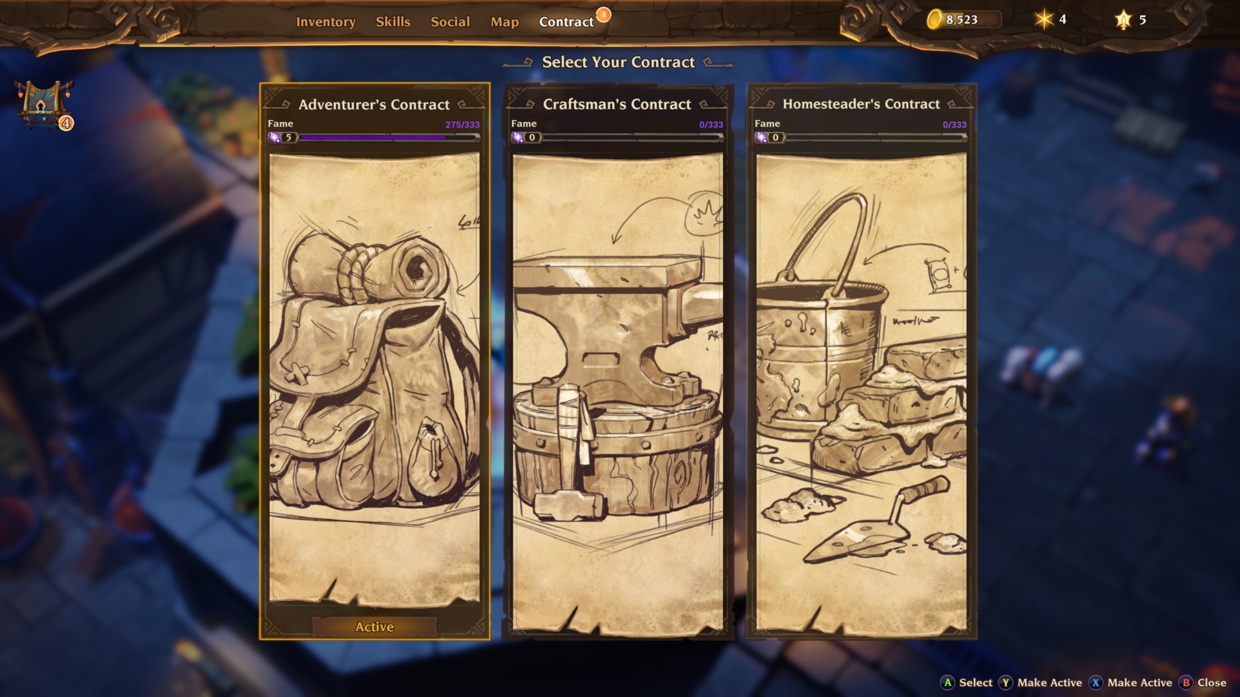Open the Inventory tab

pos(325,22)
